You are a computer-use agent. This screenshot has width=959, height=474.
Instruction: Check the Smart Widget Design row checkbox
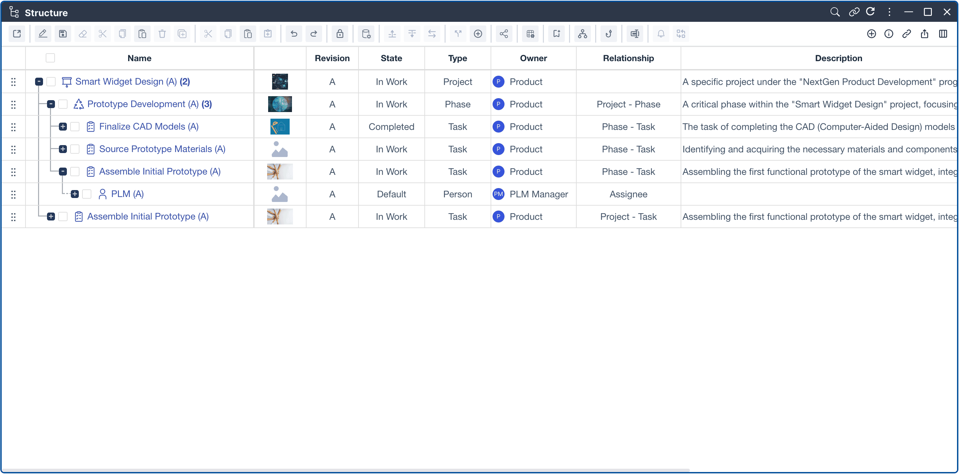pos(51,81)
